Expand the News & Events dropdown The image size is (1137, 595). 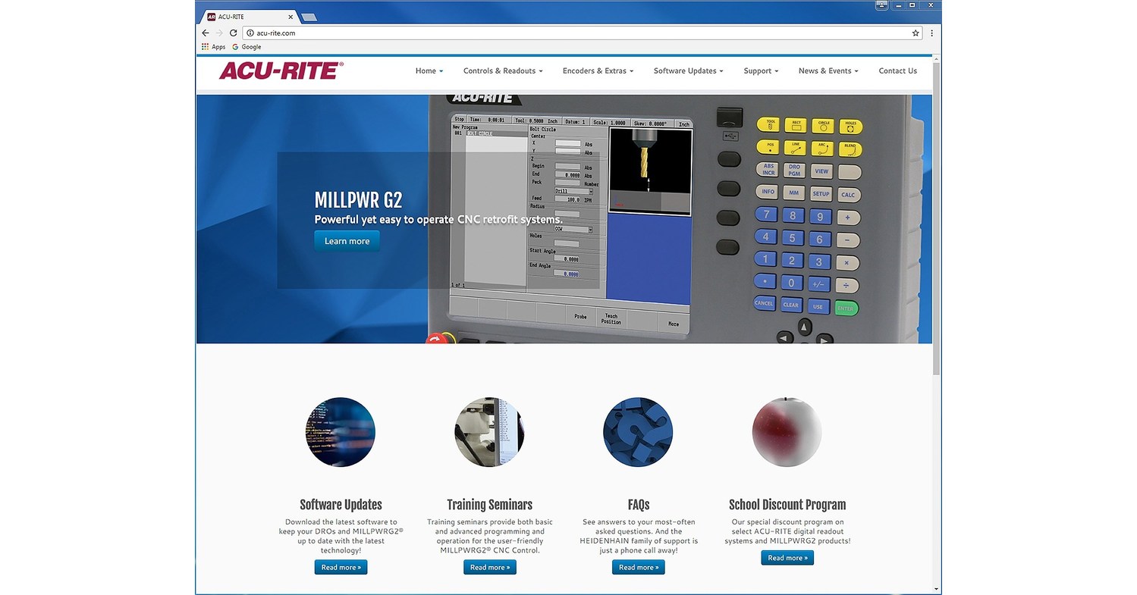click(828, 70)
